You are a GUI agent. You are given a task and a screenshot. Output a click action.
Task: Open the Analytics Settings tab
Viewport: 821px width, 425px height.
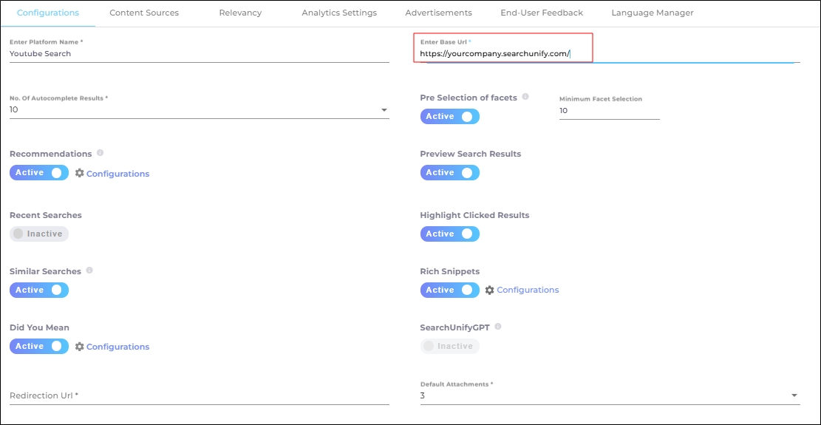click(x=339, y=13)
